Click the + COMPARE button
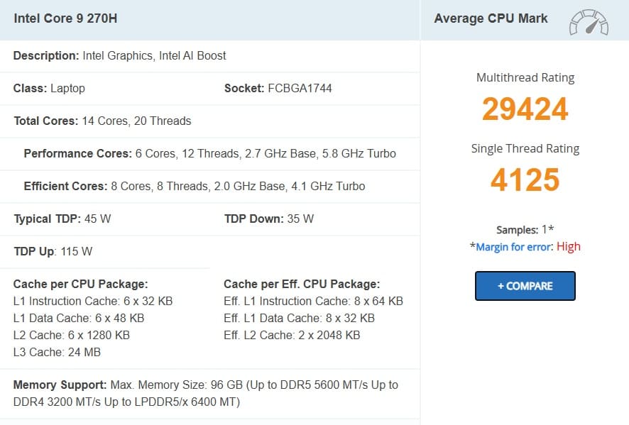 (525, 286)
